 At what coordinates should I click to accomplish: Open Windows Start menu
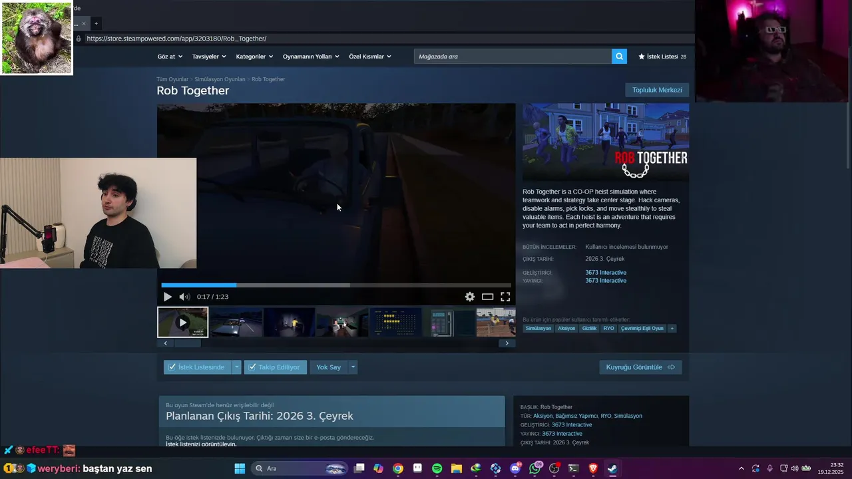(240, 468)
